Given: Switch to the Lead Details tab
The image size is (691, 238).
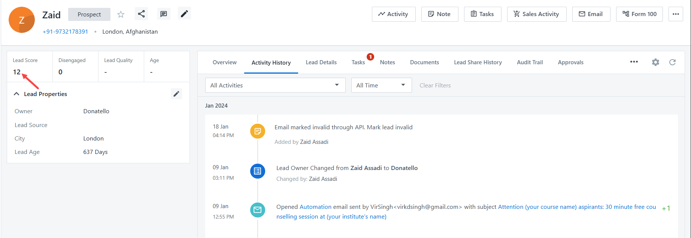Looking at the screenshot, I should point(321,62).
